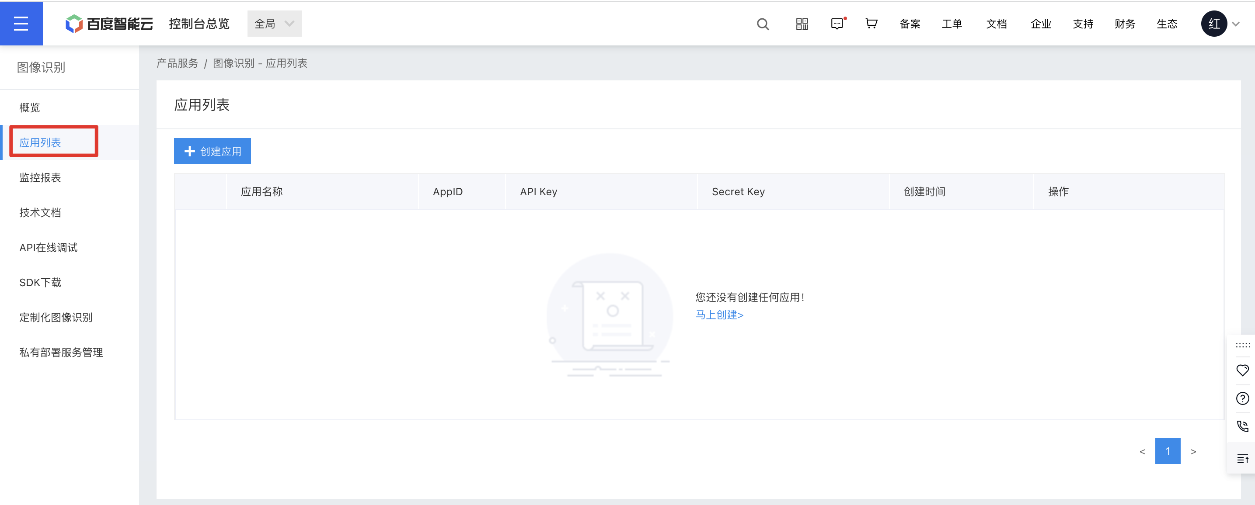Open the 生态 menu
The image size is (1255, 505).
(1167, 24)
